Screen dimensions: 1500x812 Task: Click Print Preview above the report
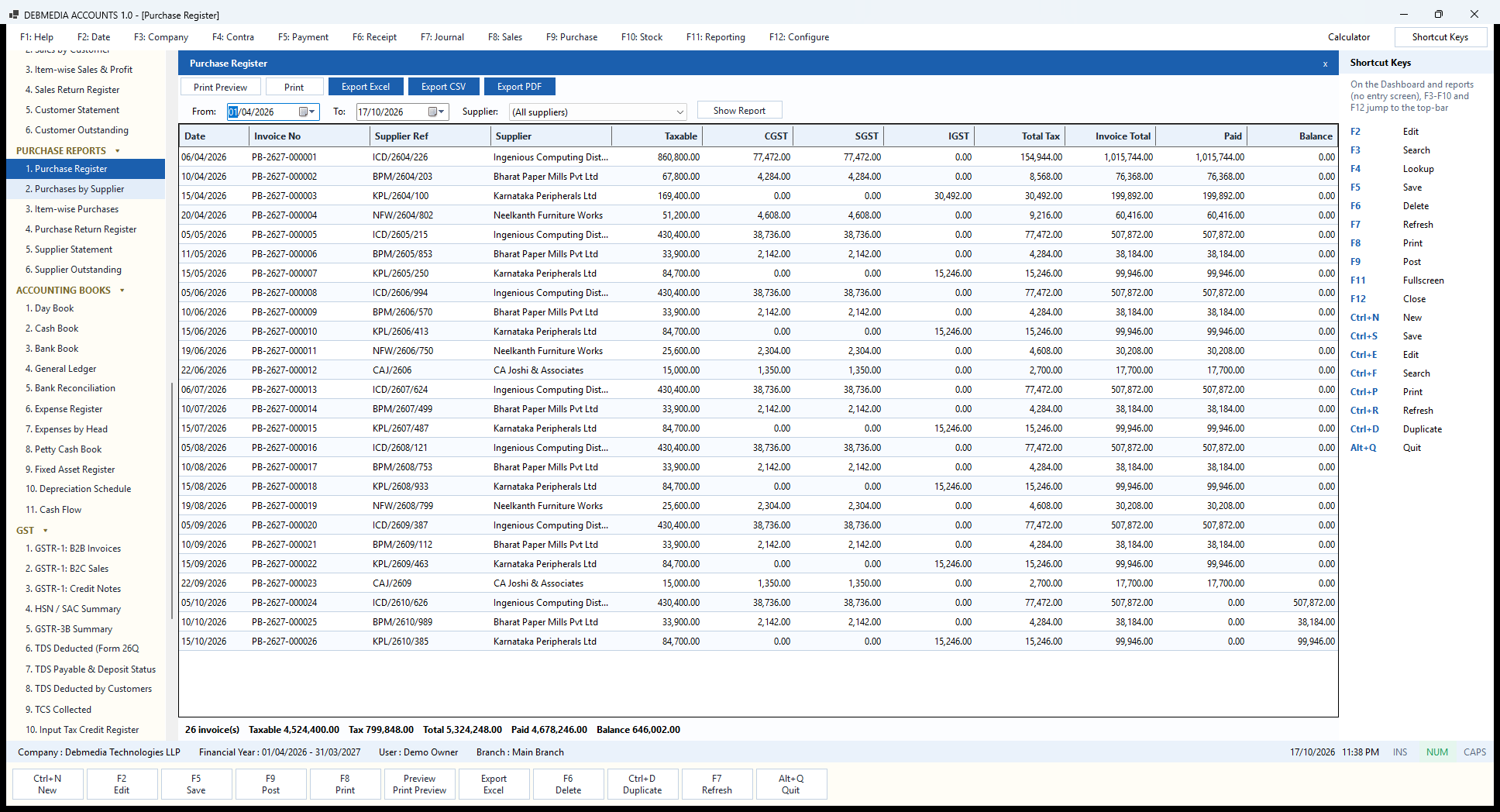[x=220, y=87]
